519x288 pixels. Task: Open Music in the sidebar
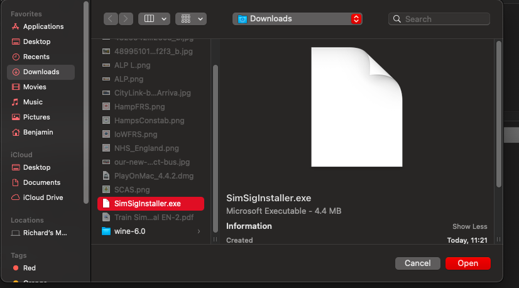[x=41, y=102]
